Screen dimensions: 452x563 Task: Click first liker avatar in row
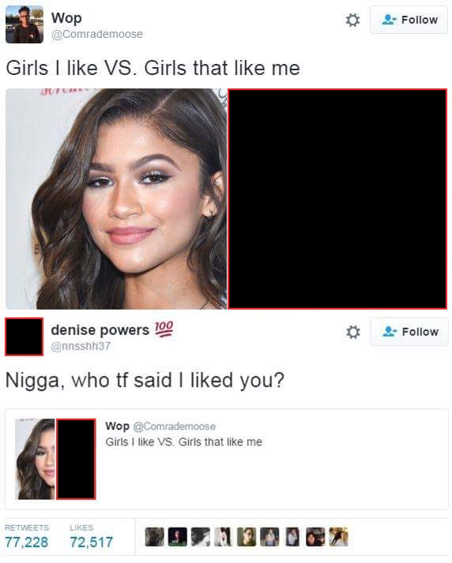tap(155, 537)
